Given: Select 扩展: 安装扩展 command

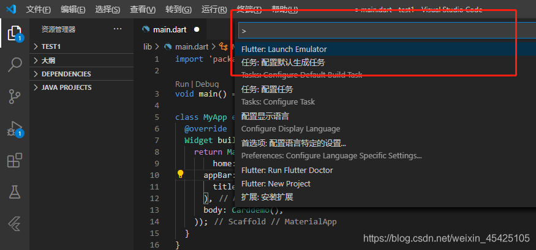Looking at the screenshot, I should (x=385, y=197).
